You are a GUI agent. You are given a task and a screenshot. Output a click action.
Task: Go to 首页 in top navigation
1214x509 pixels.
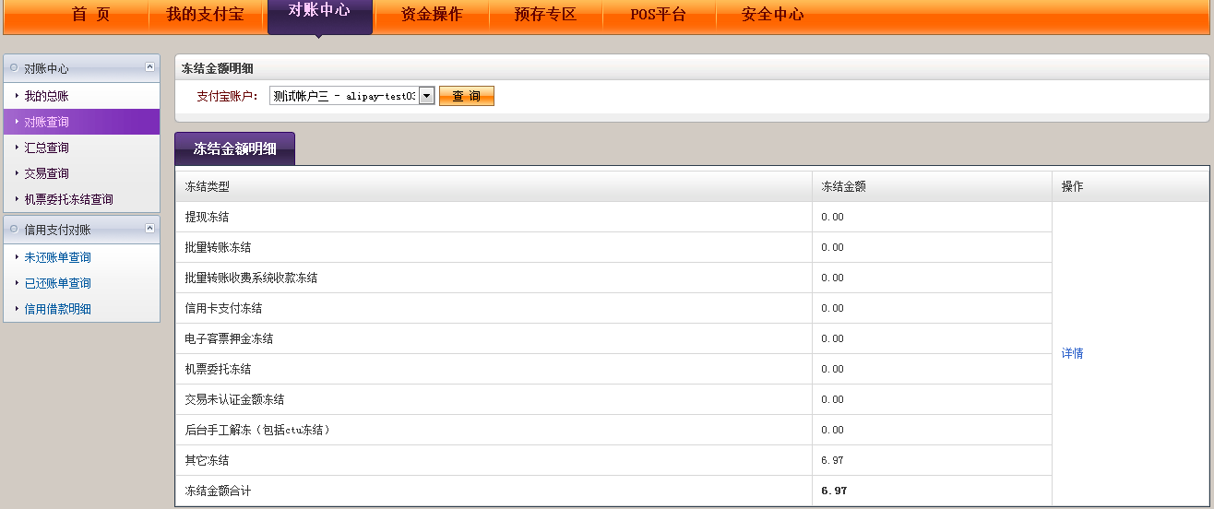[90, 15]
